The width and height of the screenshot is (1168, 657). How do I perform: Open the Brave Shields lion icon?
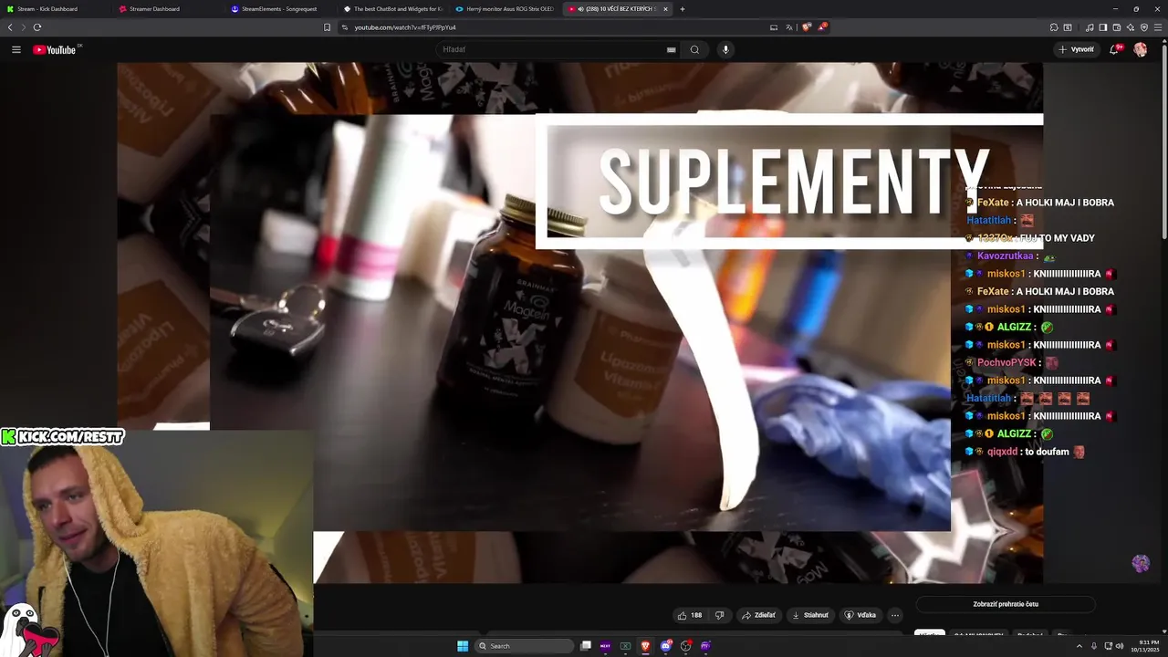[806, 27]
